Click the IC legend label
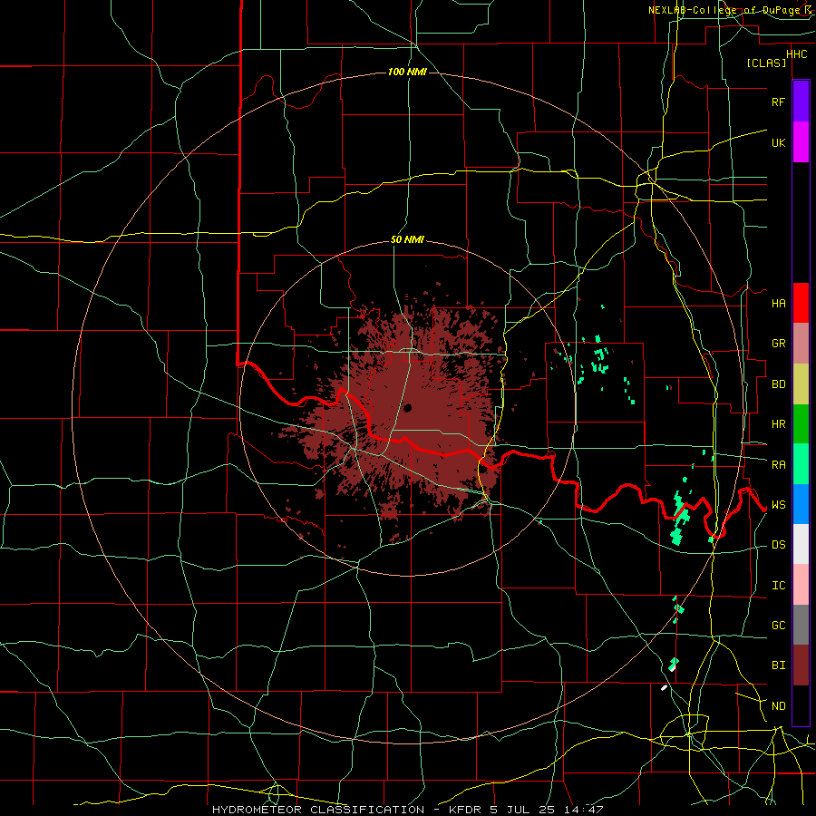This screenshot has width=816, height=816. click(778, 586)
